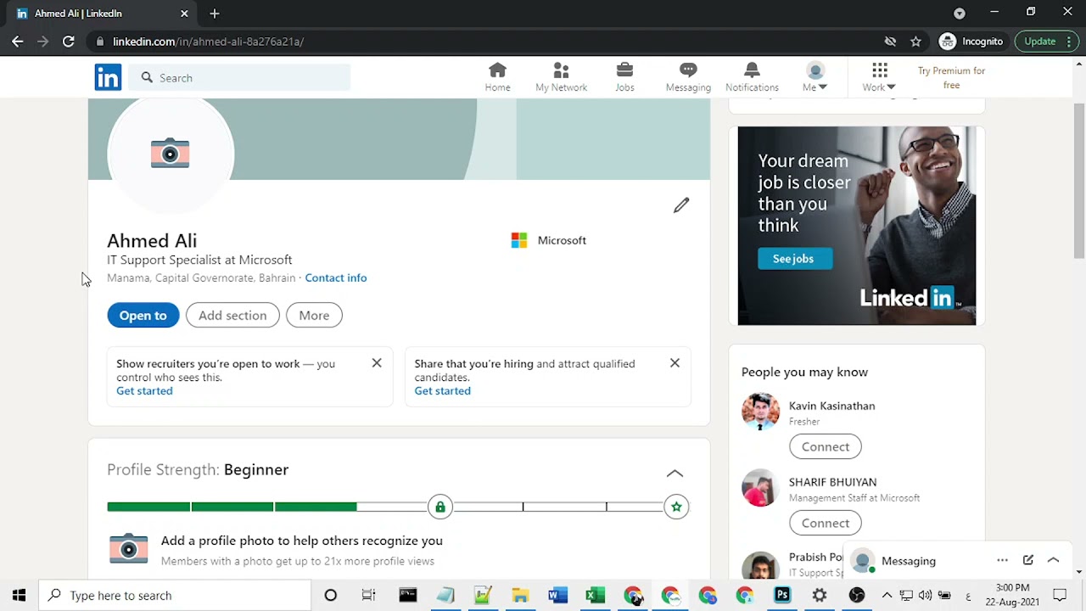Open the Windows Start menu
Screen dimensions: 1086x611
click(x=20, y=595)
